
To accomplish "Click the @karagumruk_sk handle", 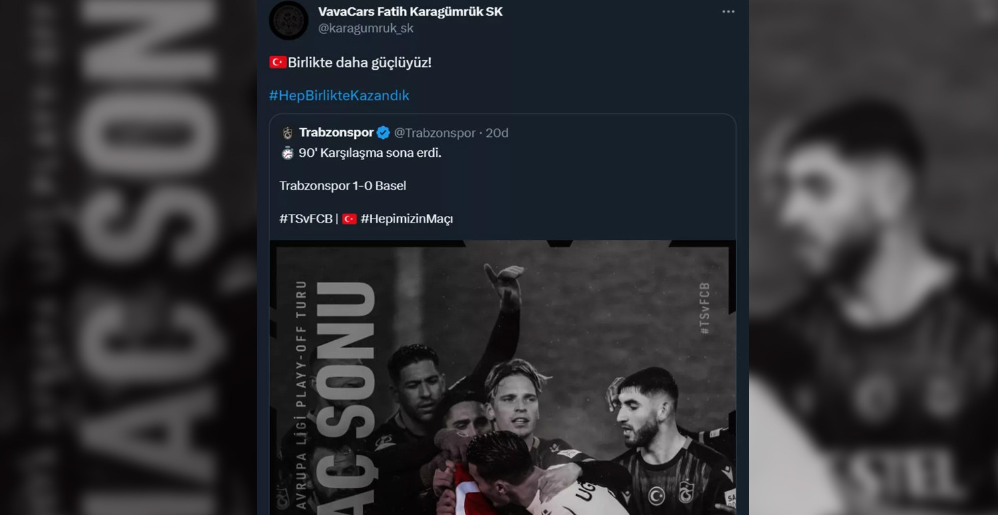I will 367,28.
